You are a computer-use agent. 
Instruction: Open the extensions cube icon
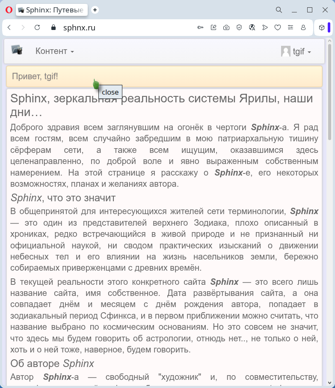(322, 28)
